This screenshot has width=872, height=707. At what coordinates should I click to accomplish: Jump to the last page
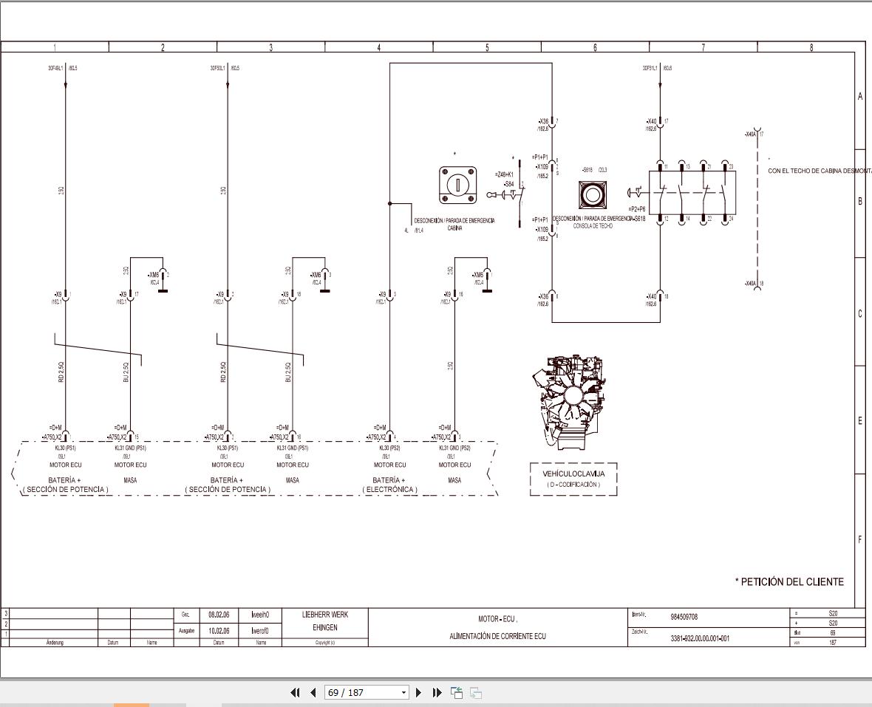pos(437,692)
